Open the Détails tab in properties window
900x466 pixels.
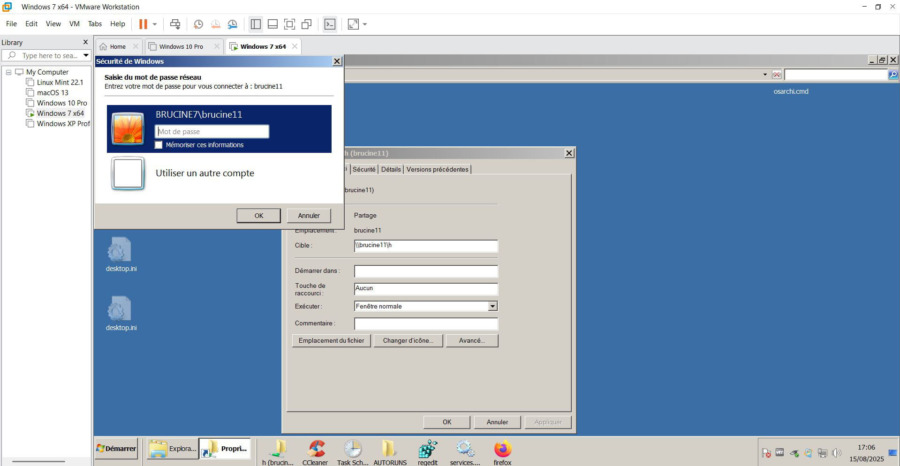click(391, 169)
